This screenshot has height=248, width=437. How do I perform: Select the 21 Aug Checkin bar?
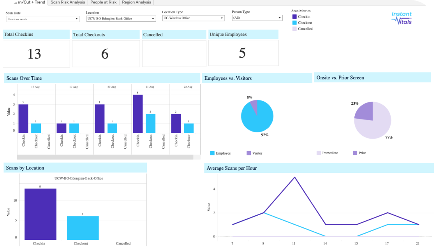[x=138, y=114]
